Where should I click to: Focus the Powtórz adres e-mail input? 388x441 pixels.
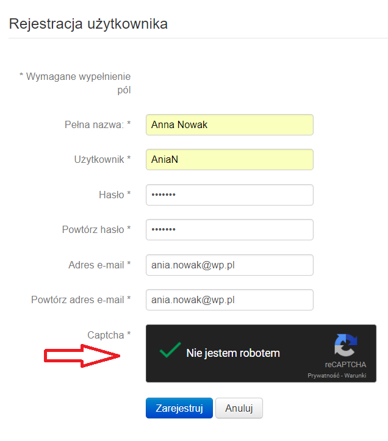click(x=229, y=300)
